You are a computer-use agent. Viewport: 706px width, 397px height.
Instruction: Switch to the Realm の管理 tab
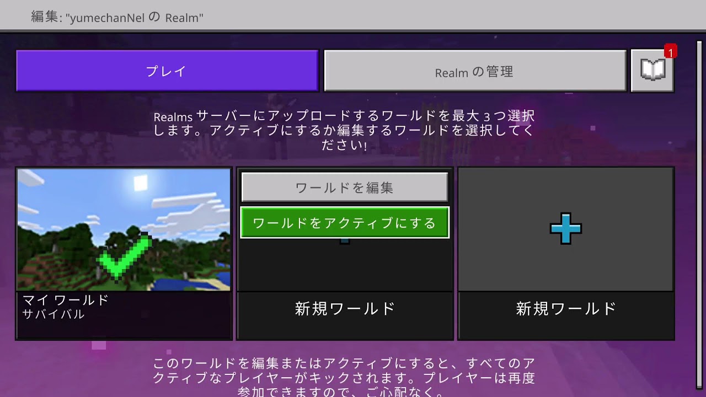point(474,71)
